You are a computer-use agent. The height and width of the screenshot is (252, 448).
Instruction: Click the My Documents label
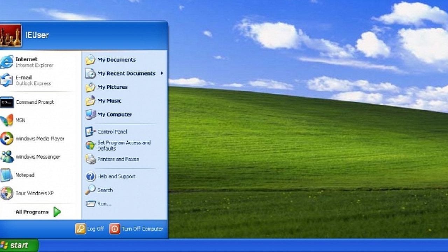[x=117, y=60]
